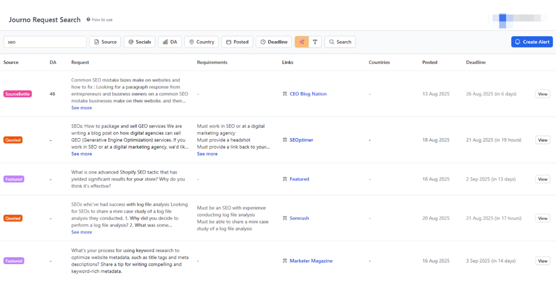Click the Deadline column header
556x291 pixels.
pyautogui.click(x=476, y=62)
